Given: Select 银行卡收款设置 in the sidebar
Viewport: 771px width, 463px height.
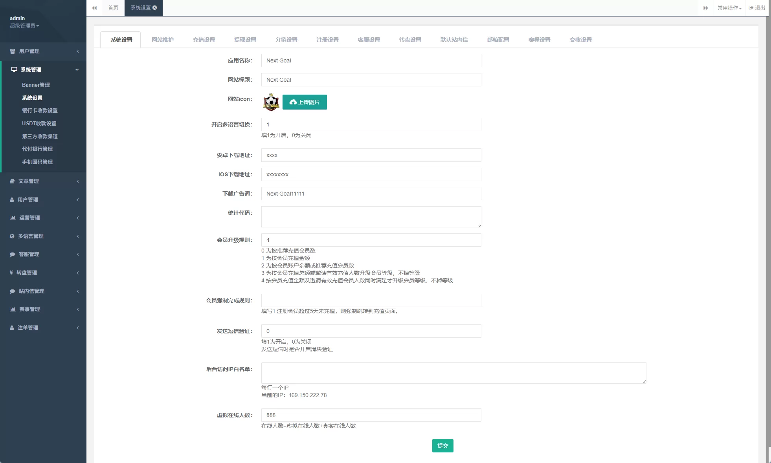Looking at the screenshot, I should (39, 110).
